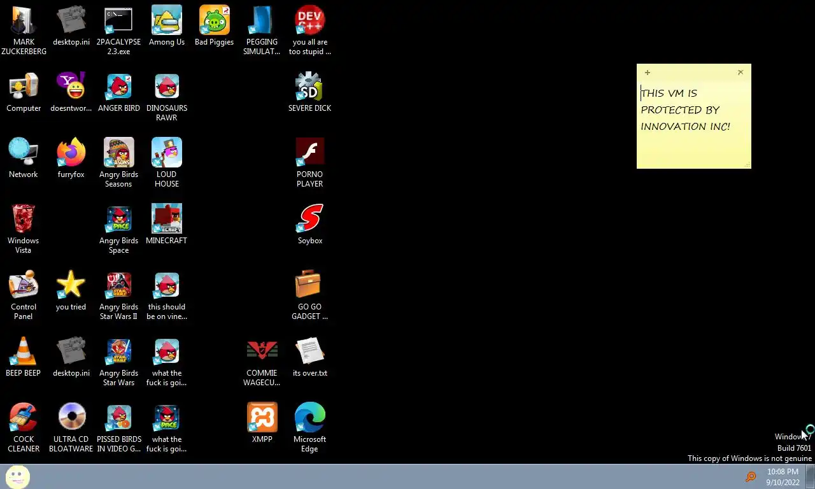Screen dimensions: 815x489
Task: Open Control Panel icon
Action: click(x=24, y=295)
